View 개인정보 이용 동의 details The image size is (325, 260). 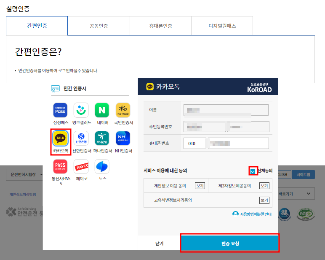200,186
